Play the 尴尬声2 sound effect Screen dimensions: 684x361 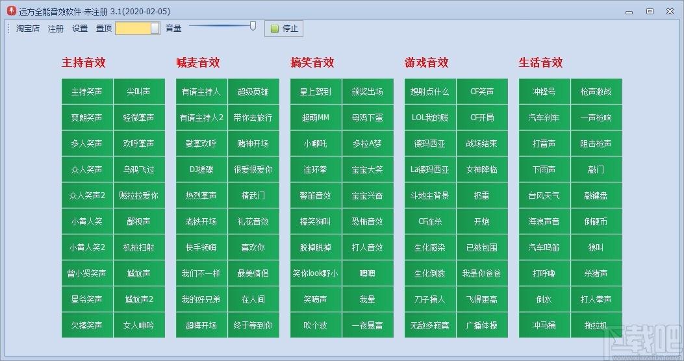point(139,299)
